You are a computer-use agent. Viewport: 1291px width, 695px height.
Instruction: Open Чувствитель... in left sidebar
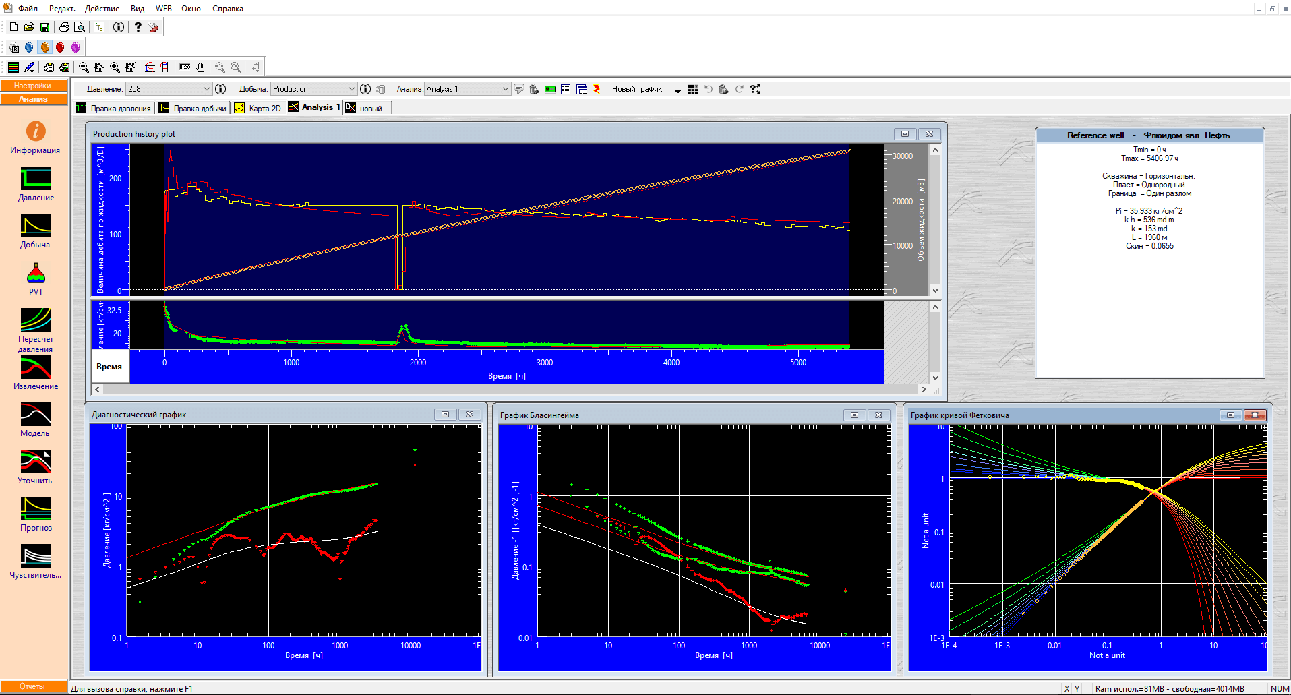(36, 562)
